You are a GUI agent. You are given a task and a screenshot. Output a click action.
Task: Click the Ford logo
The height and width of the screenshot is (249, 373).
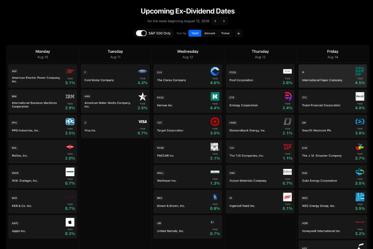pos(142,71)
